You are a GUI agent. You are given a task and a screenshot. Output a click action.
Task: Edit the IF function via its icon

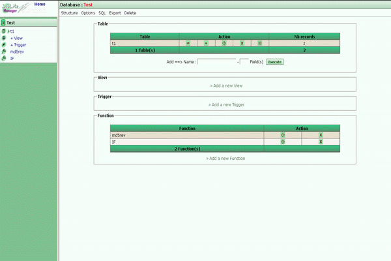click(283, 142)
